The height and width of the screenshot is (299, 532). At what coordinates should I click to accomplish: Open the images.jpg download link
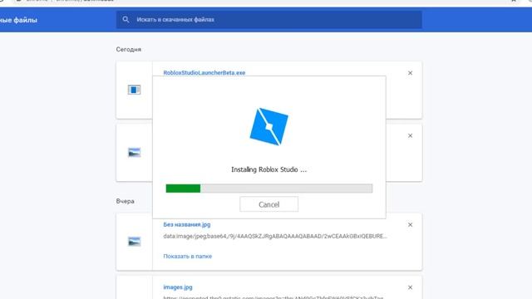point(177,287)
